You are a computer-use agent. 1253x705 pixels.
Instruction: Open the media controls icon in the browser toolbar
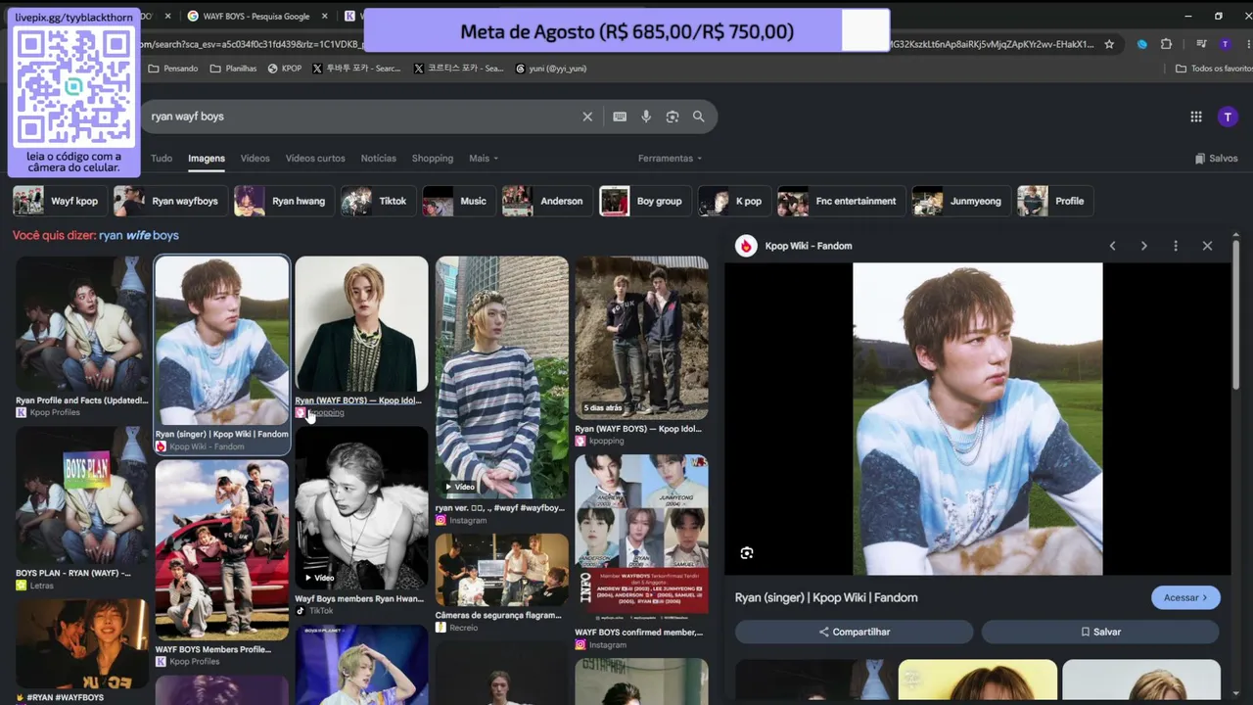coord(1201,44)
